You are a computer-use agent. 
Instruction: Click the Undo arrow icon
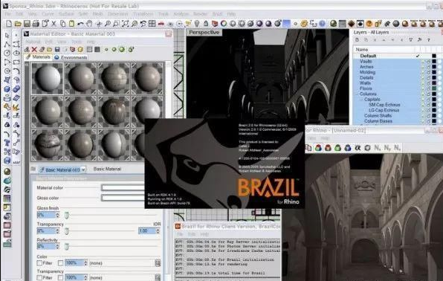click(x=80, y=24)
